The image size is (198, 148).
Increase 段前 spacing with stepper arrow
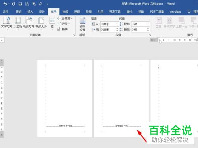pos(148,23)
